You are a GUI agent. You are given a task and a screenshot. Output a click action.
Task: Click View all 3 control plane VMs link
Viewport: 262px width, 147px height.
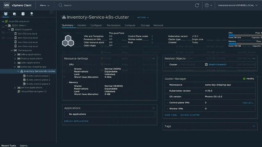pyautogui.click(x=248, y=102)
